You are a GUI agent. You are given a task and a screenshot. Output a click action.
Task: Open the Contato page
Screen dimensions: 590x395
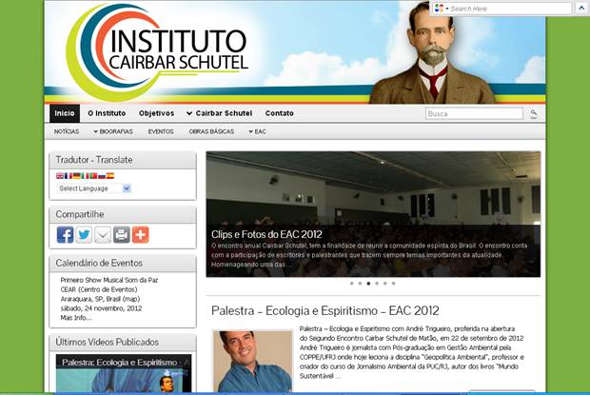pos(280,113)
